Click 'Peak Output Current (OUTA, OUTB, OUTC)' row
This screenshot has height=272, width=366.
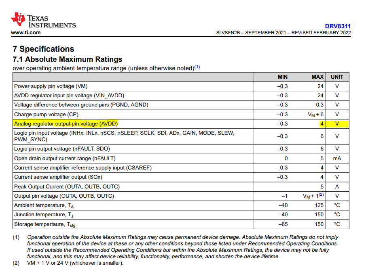[x=67, y=186]
